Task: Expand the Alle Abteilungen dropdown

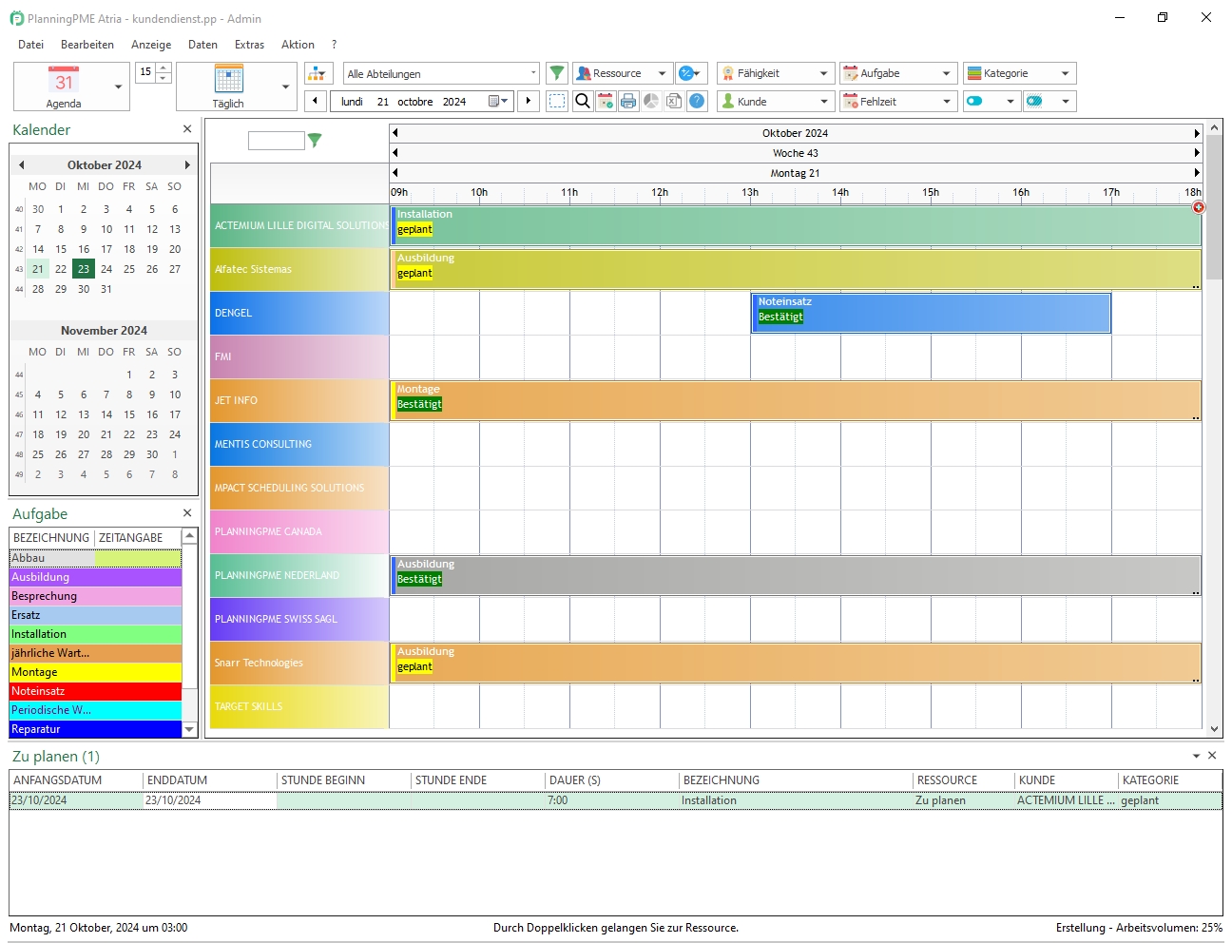Action: [532, 73]
